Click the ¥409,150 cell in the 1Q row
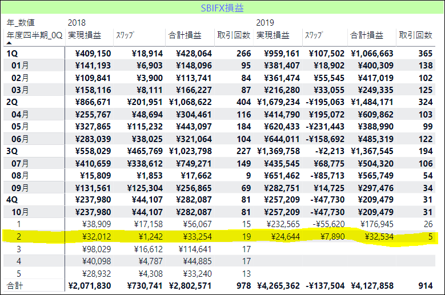 click(93, 54)
